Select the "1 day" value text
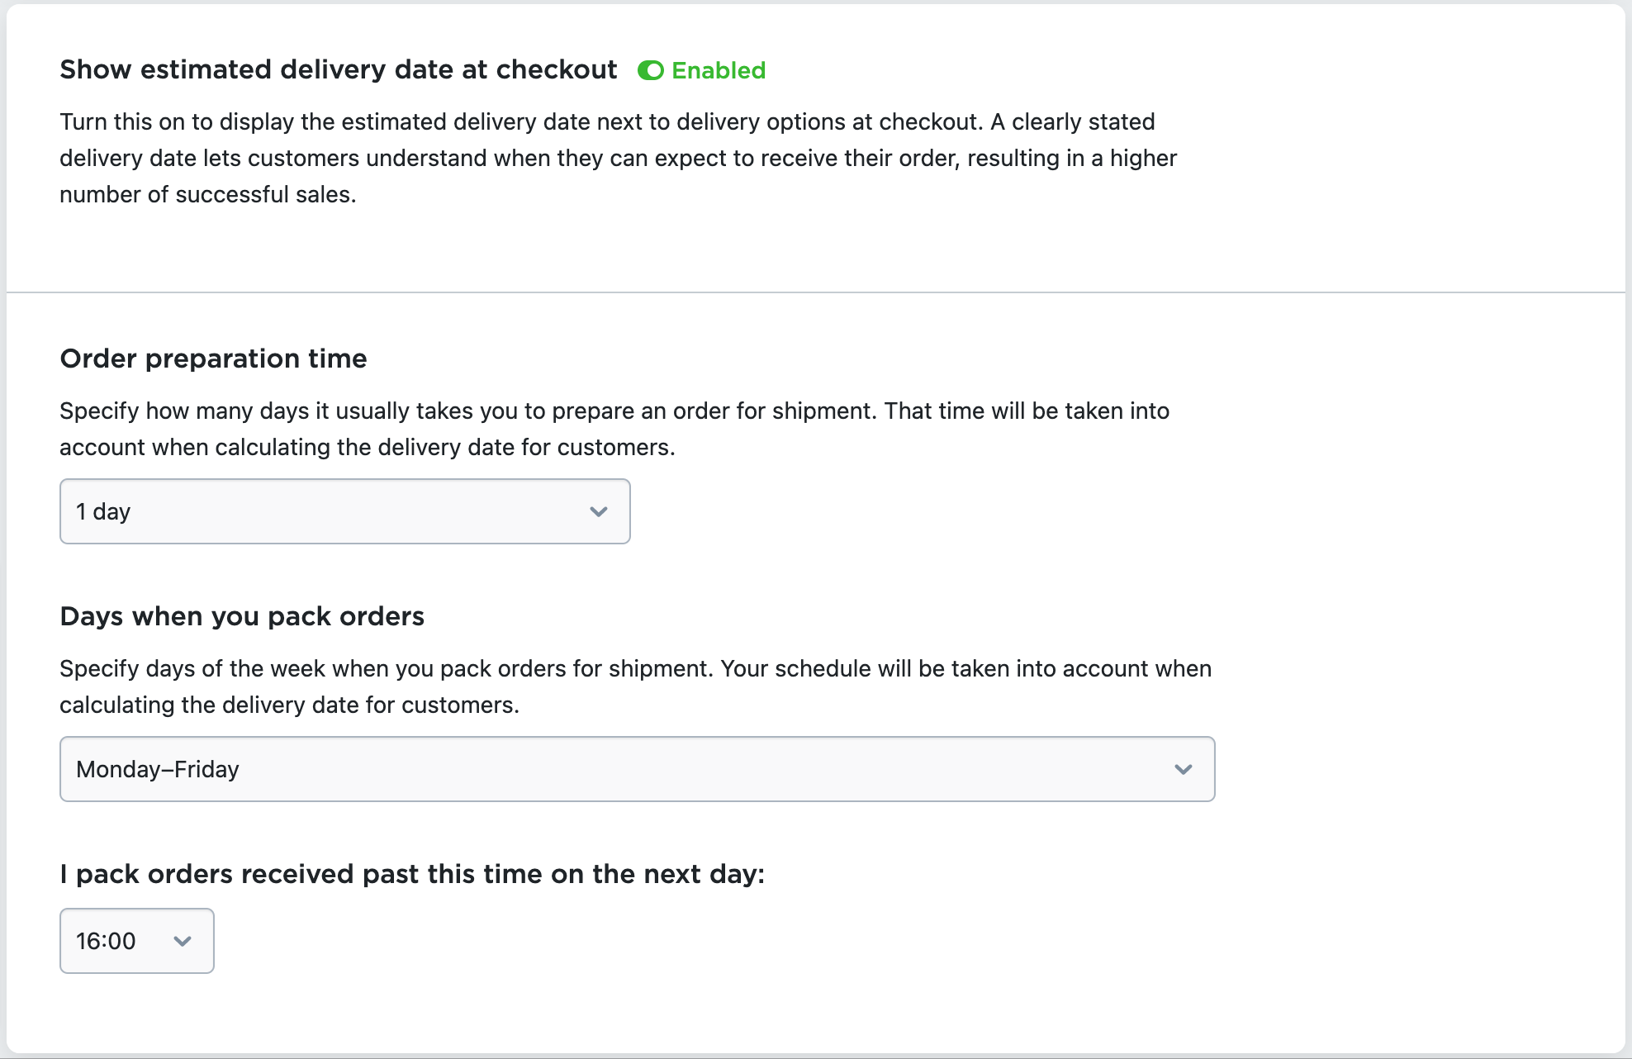Viewport: 1632px width, 1059px height. click(x=103, y=512)
